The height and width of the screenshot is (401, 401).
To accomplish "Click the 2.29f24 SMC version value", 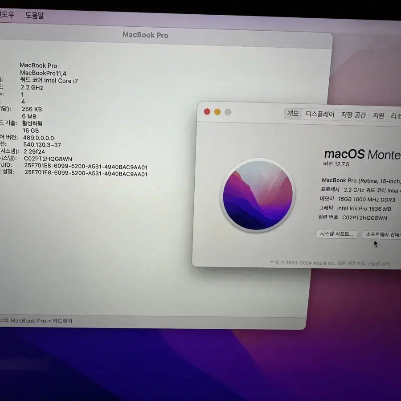I will click(34, 151).
